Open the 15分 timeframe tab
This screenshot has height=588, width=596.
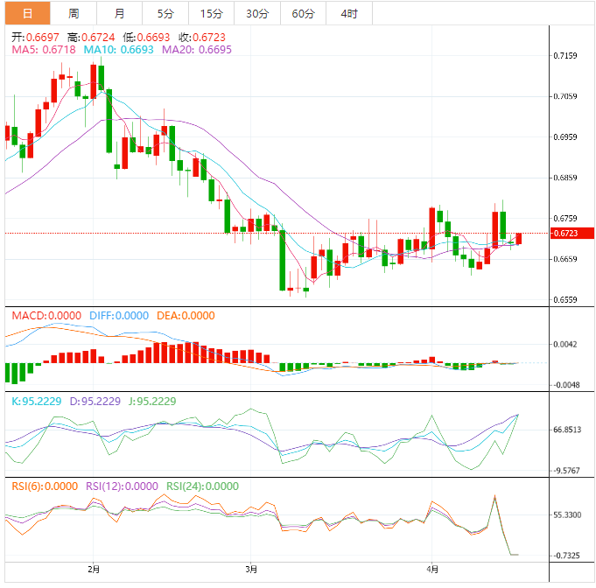pyautogui.click(x=211, y=13)
